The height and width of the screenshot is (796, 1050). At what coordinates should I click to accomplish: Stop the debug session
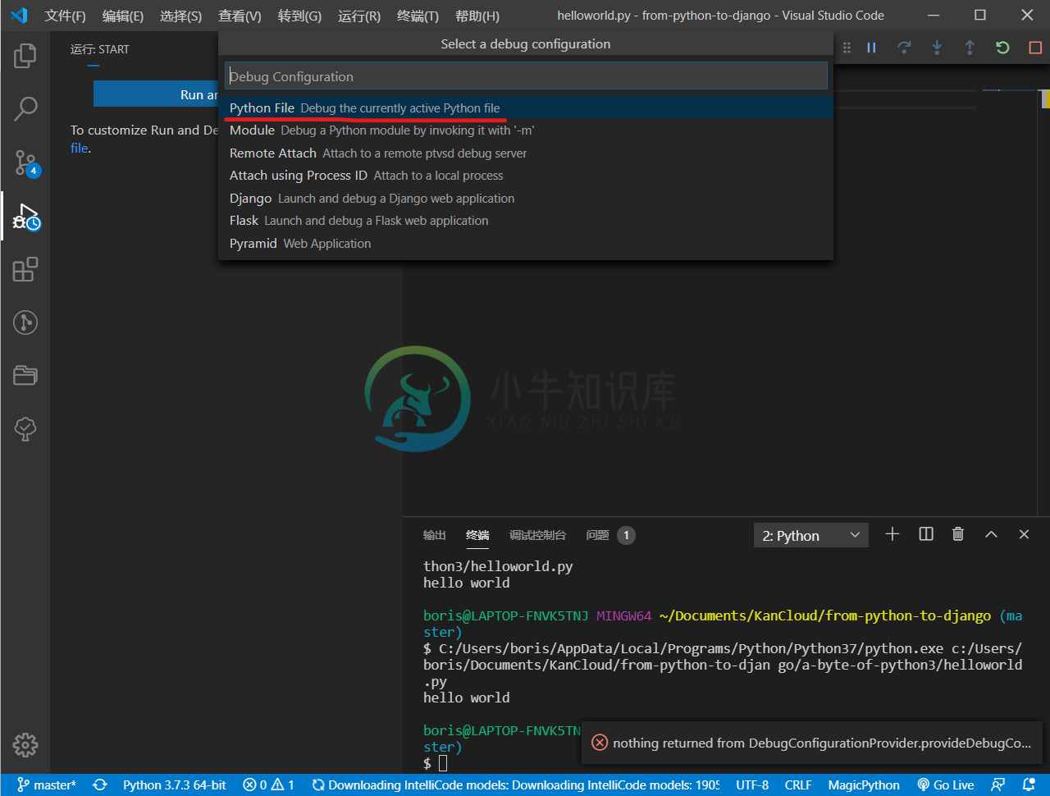1035,48
